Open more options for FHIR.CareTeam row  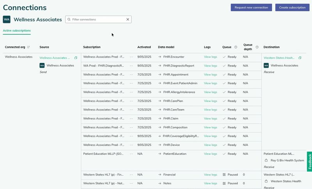[x=131, y=110]
